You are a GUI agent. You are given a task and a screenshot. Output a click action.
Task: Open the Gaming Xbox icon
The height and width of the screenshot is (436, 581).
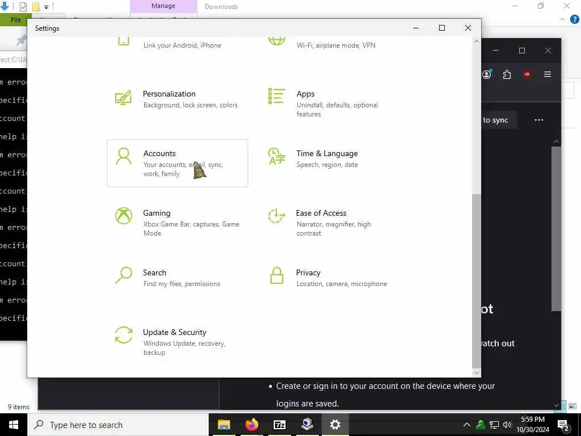pos(123,216)
